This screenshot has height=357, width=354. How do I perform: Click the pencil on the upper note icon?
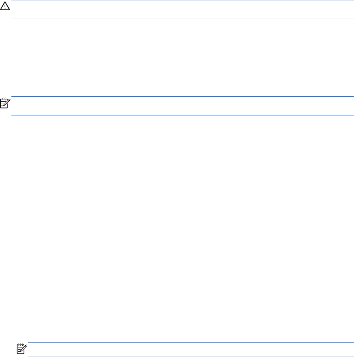(x=6, y=102)
